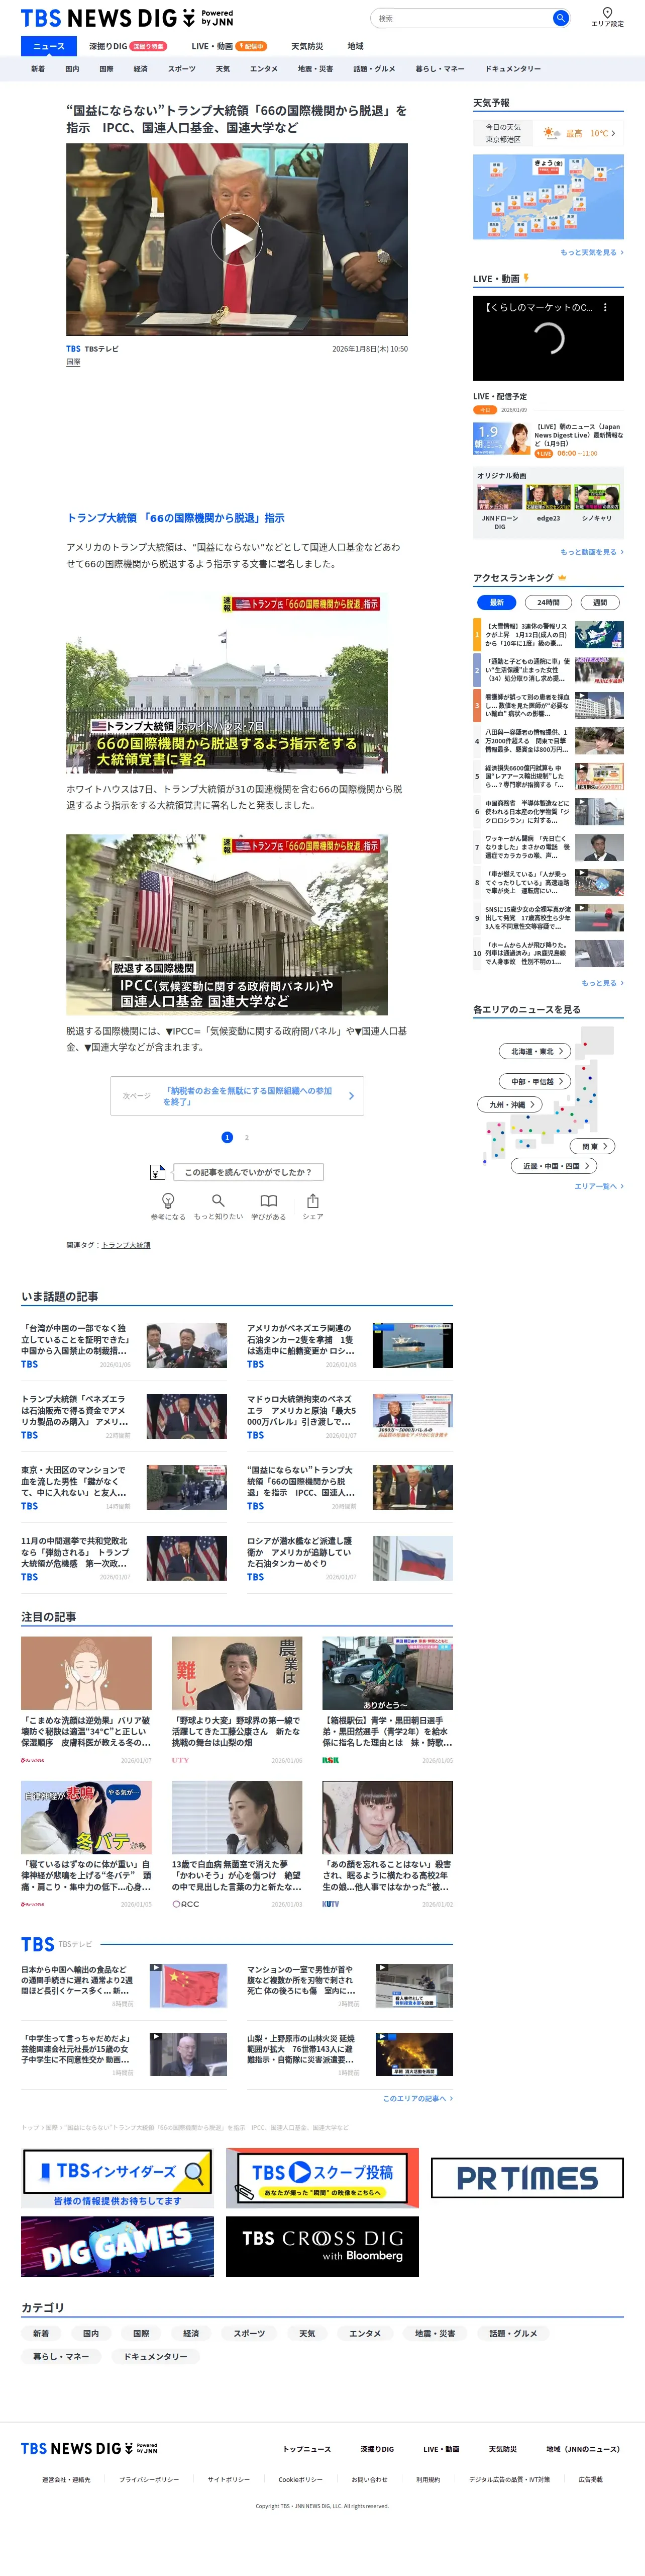The width and height of the screenshot is (645, 2576).
Task: Open 九州・沖縄 area news
Action: tap(510, 1104)
